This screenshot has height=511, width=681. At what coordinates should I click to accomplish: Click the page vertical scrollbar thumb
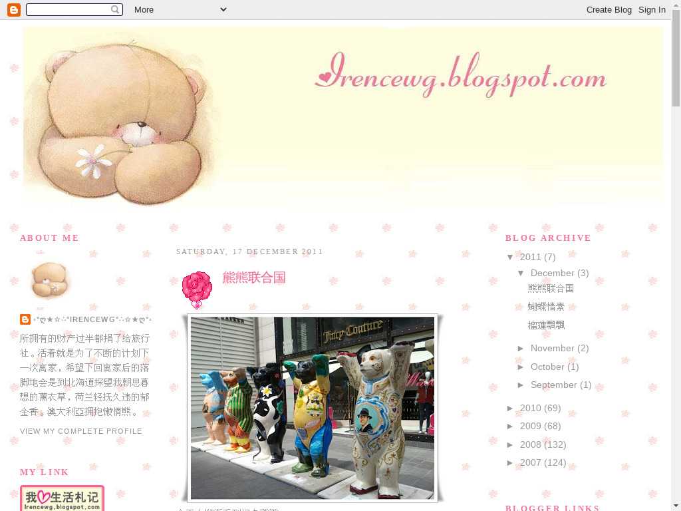pyautogui.click(x=676, y=59)
